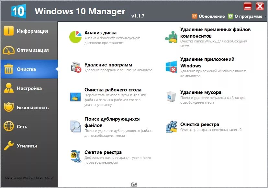
Task: Open Удаление программ title
Action: [108, 65]
